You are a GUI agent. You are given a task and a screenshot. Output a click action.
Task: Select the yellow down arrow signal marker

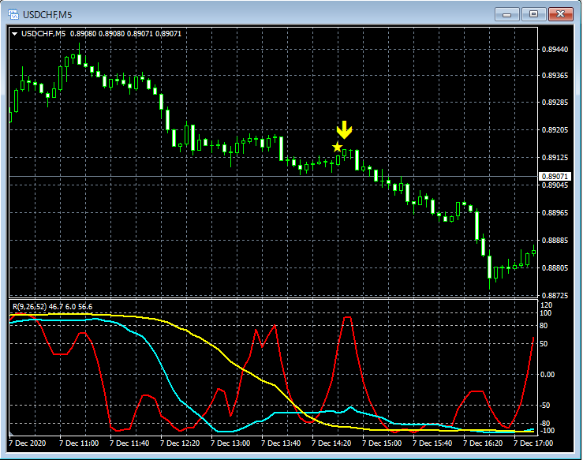(345, 131)
